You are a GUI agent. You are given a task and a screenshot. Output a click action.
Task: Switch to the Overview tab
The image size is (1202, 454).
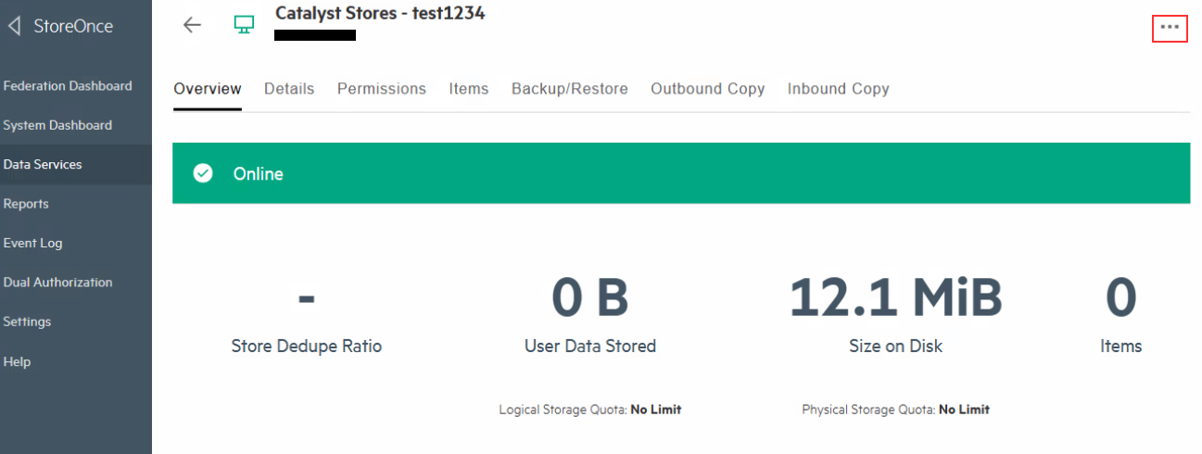[x=208, y=89]
